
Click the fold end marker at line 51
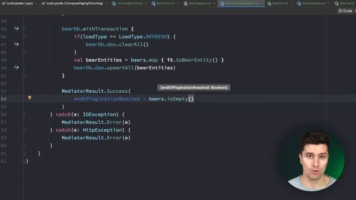23,76
